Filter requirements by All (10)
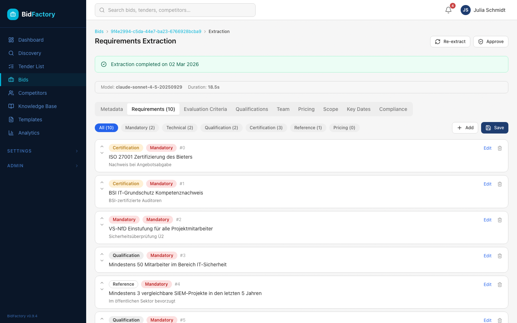This screenshot has width=517, height=323. [106, 128]
